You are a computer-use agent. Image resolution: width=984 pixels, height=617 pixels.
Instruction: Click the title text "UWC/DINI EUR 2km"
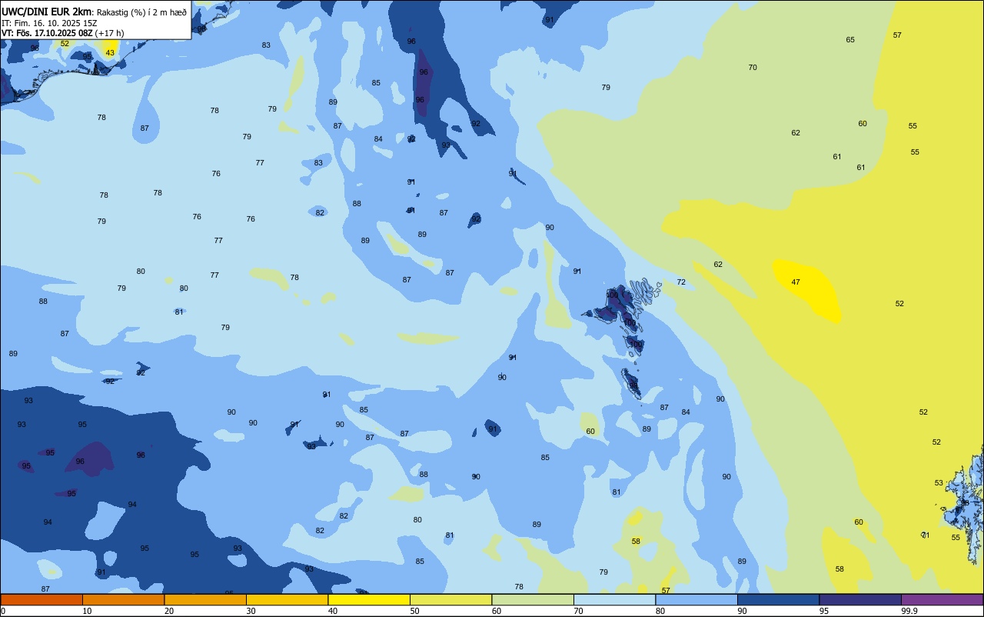tap(47, 12)
